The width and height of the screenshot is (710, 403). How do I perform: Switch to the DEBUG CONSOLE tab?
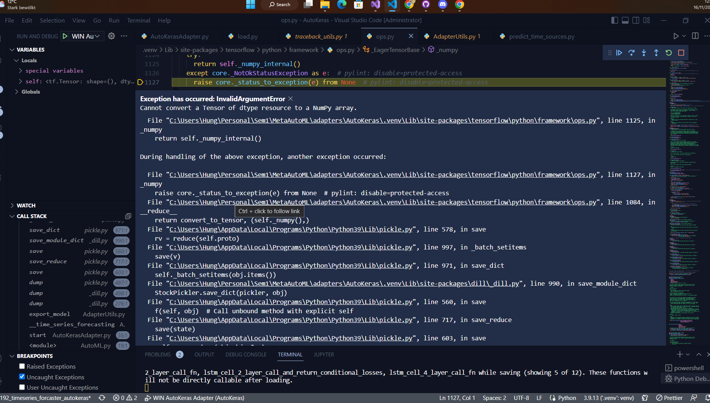pyautogui.click(x=246, y=354)
